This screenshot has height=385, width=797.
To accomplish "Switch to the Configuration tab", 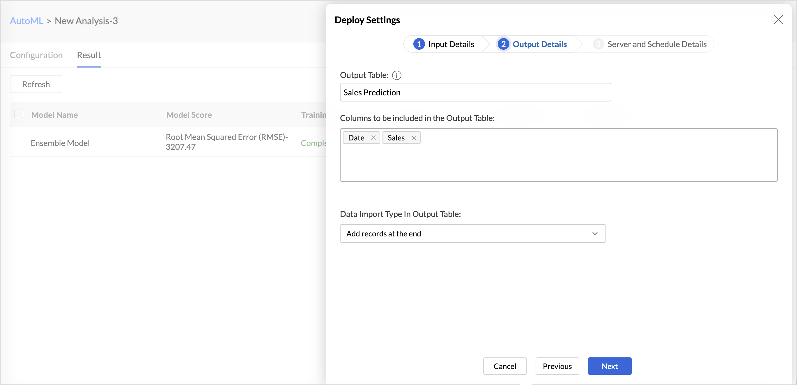I will point(36,55).
